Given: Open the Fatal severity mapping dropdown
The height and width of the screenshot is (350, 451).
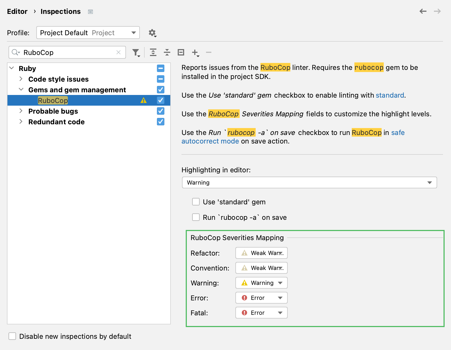Looking at the screenshot, I should point(262,313).
